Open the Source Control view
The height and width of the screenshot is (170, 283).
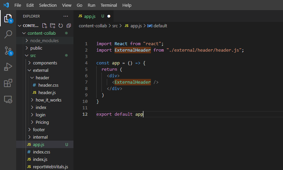pos(8,51)
